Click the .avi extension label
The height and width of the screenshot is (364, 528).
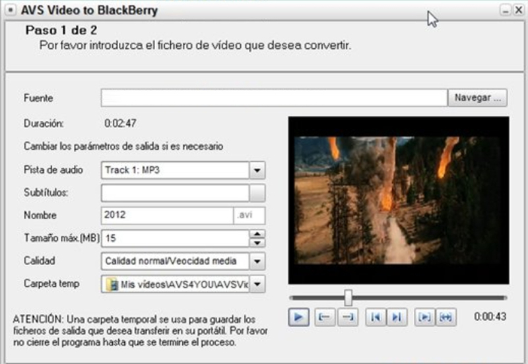245,215
